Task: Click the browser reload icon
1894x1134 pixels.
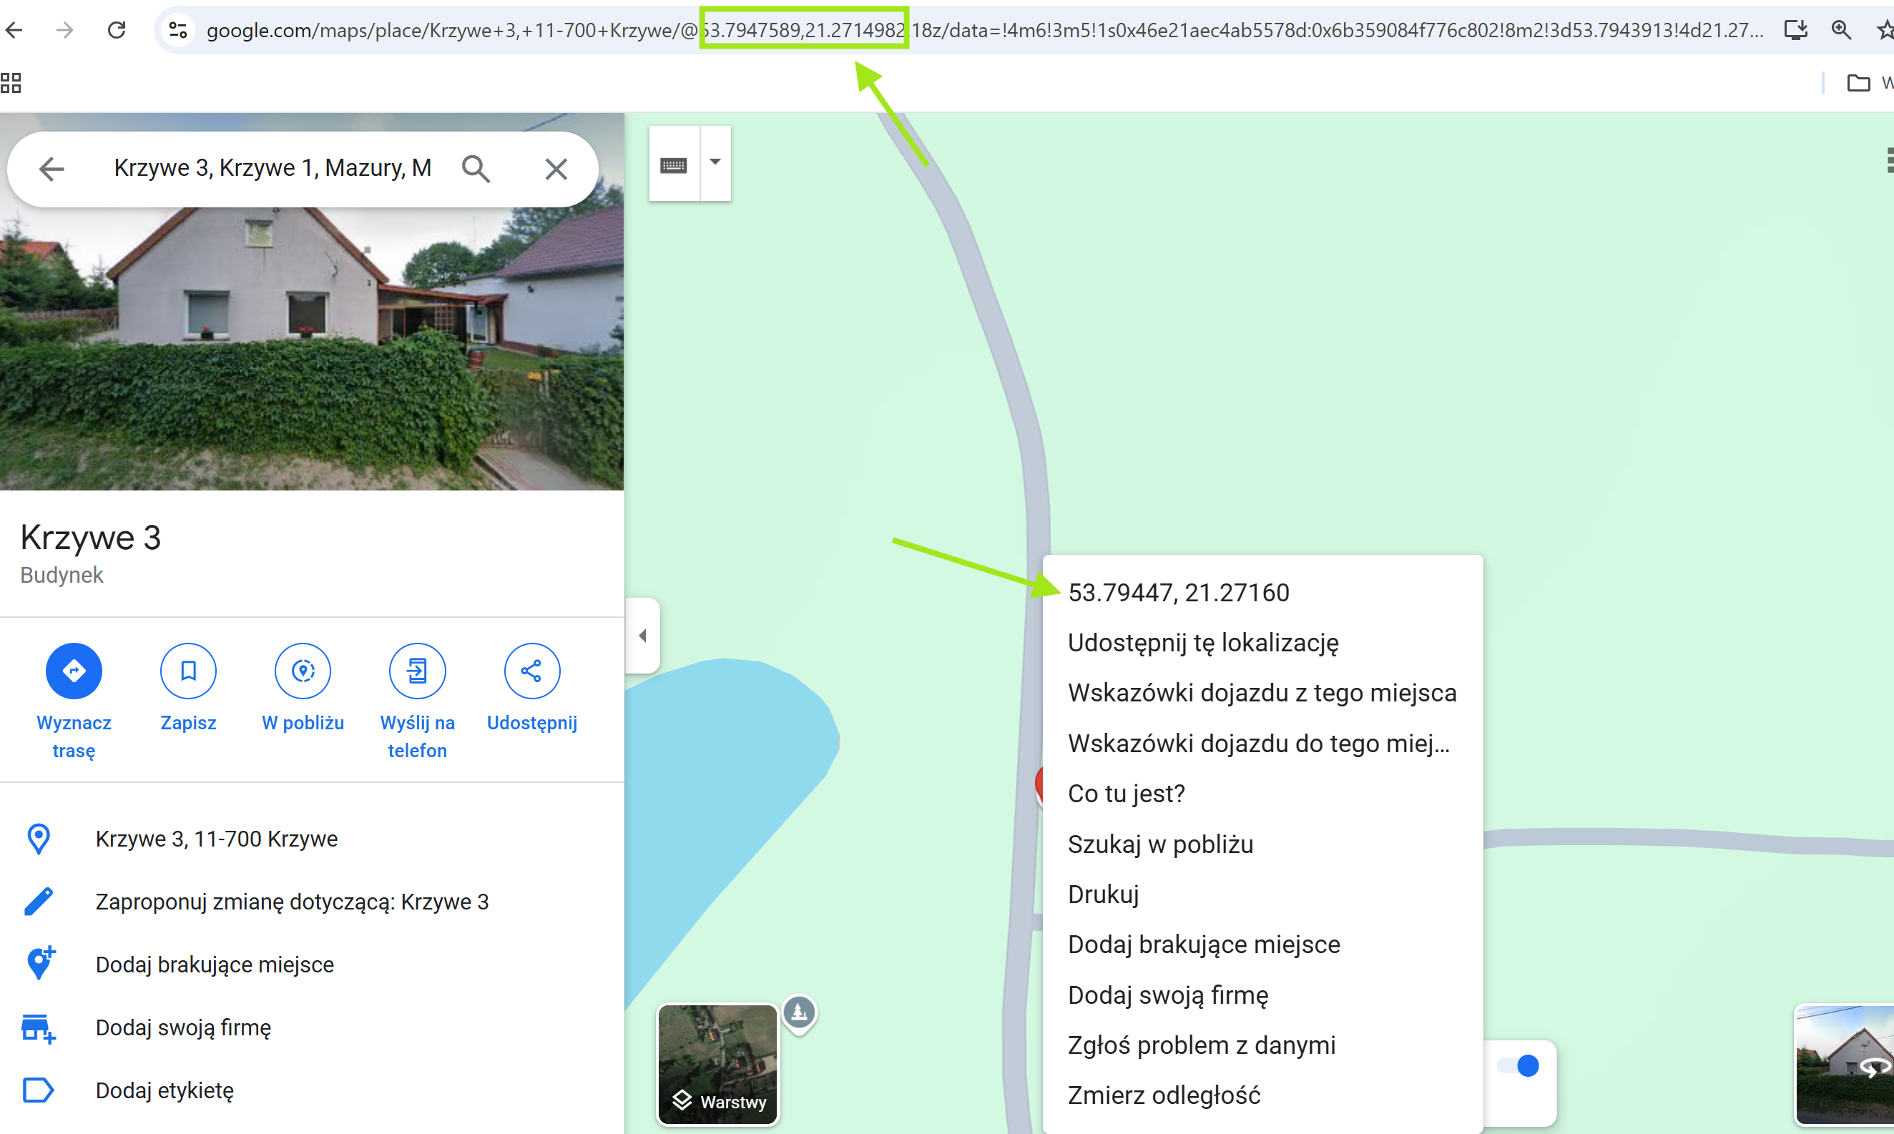Action: click(116, 30)
